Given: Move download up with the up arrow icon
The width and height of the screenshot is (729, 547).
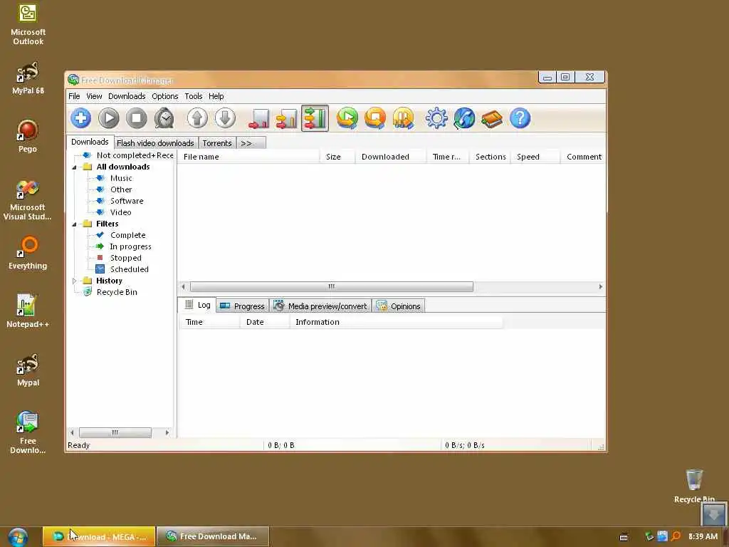Looking at the screenshot, I should tap(197, 118).
